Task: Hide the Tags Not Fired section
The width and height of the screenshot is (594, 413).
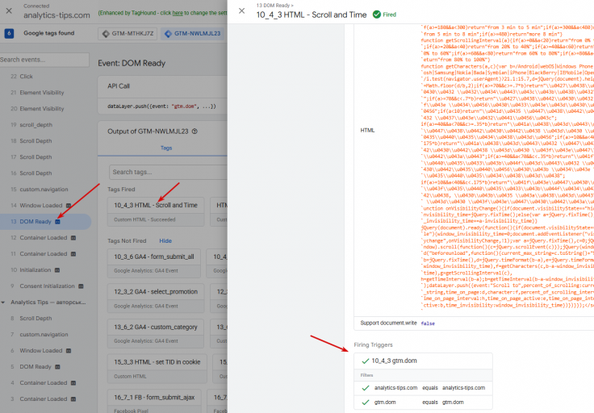Action: [165, 240]
